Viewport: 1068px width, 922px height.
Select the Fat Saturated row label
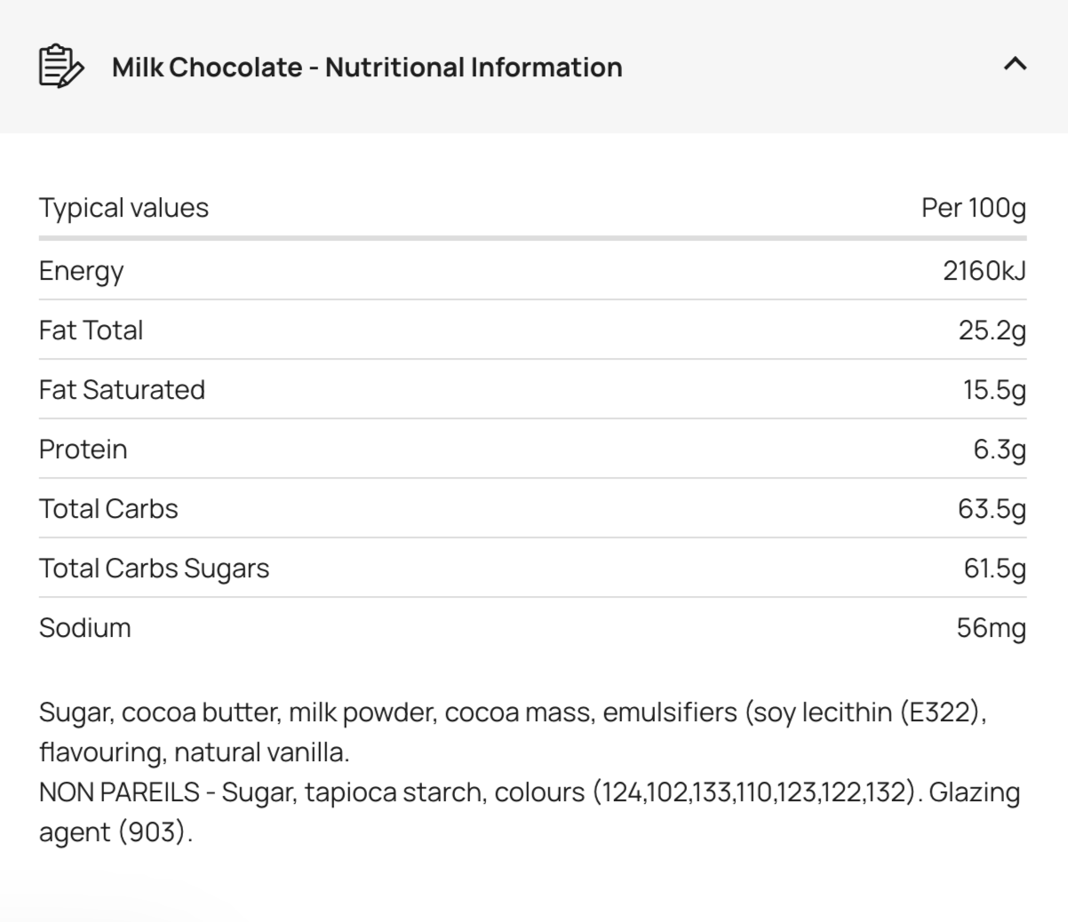(x=122, y=390)
